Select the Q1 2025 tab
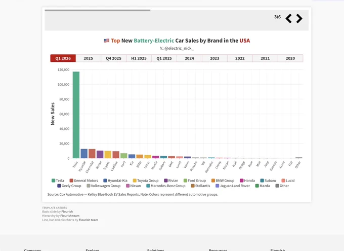The height and width of the screenshot is (251, 344). pos(164,58)
